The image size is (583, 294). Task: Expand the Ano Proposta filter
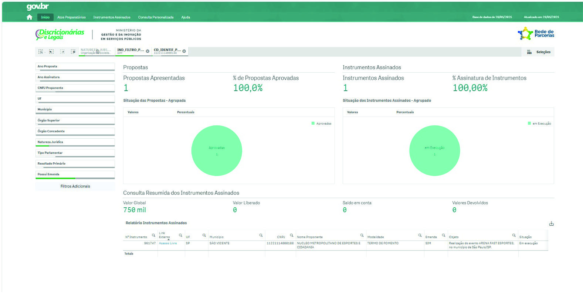pyautogui.click(x=75, y=67)
